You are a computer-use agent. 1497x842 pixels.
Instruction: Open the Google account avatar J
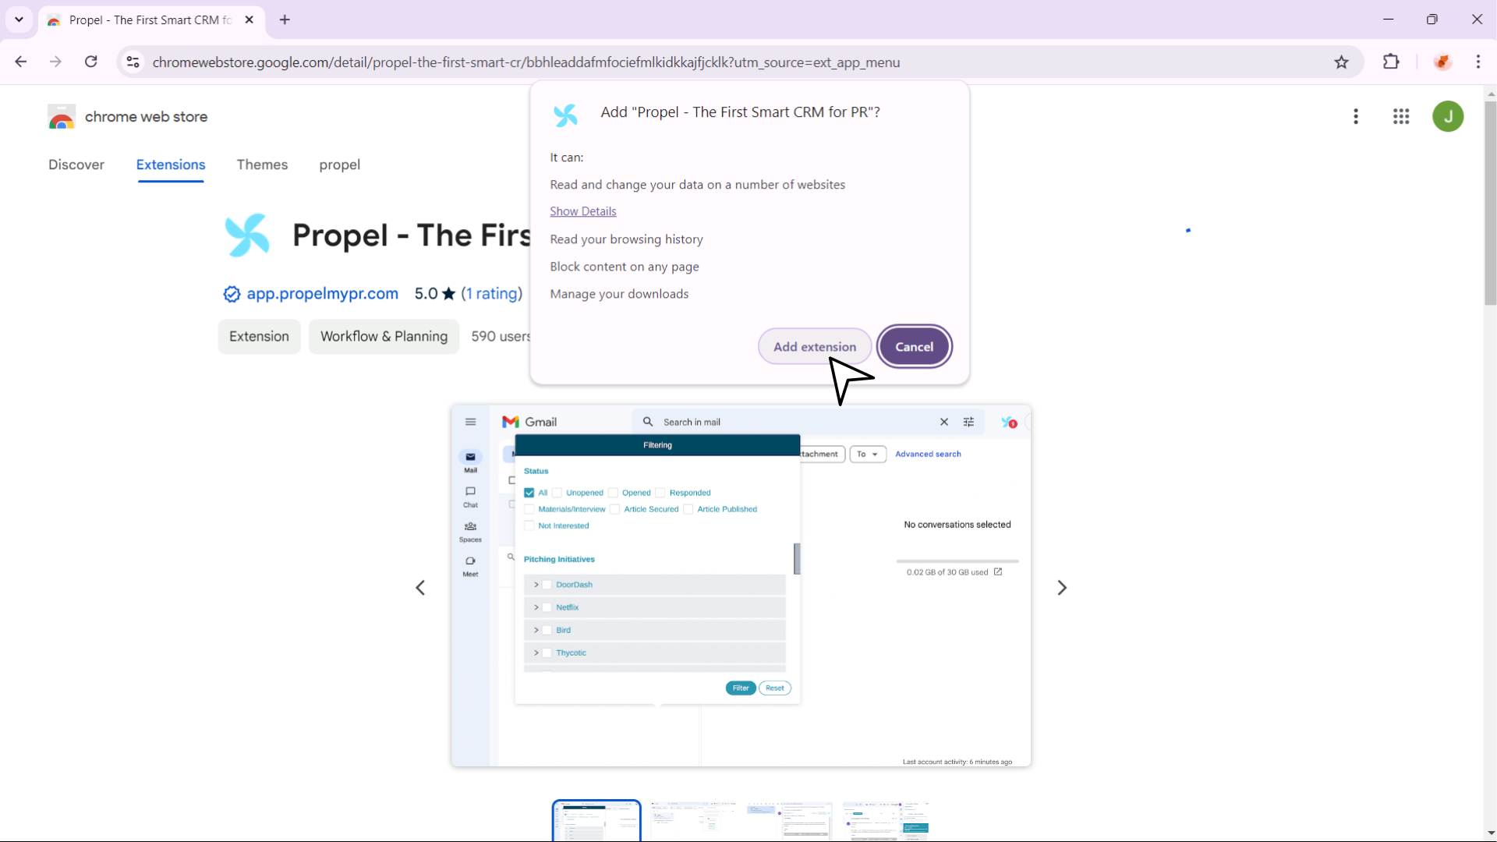[1448, 116]
